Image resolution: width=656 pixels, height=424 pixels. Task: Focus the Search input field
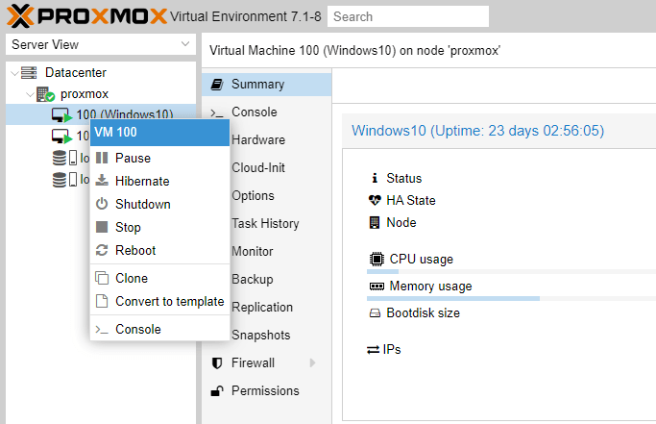click(408, 16)
